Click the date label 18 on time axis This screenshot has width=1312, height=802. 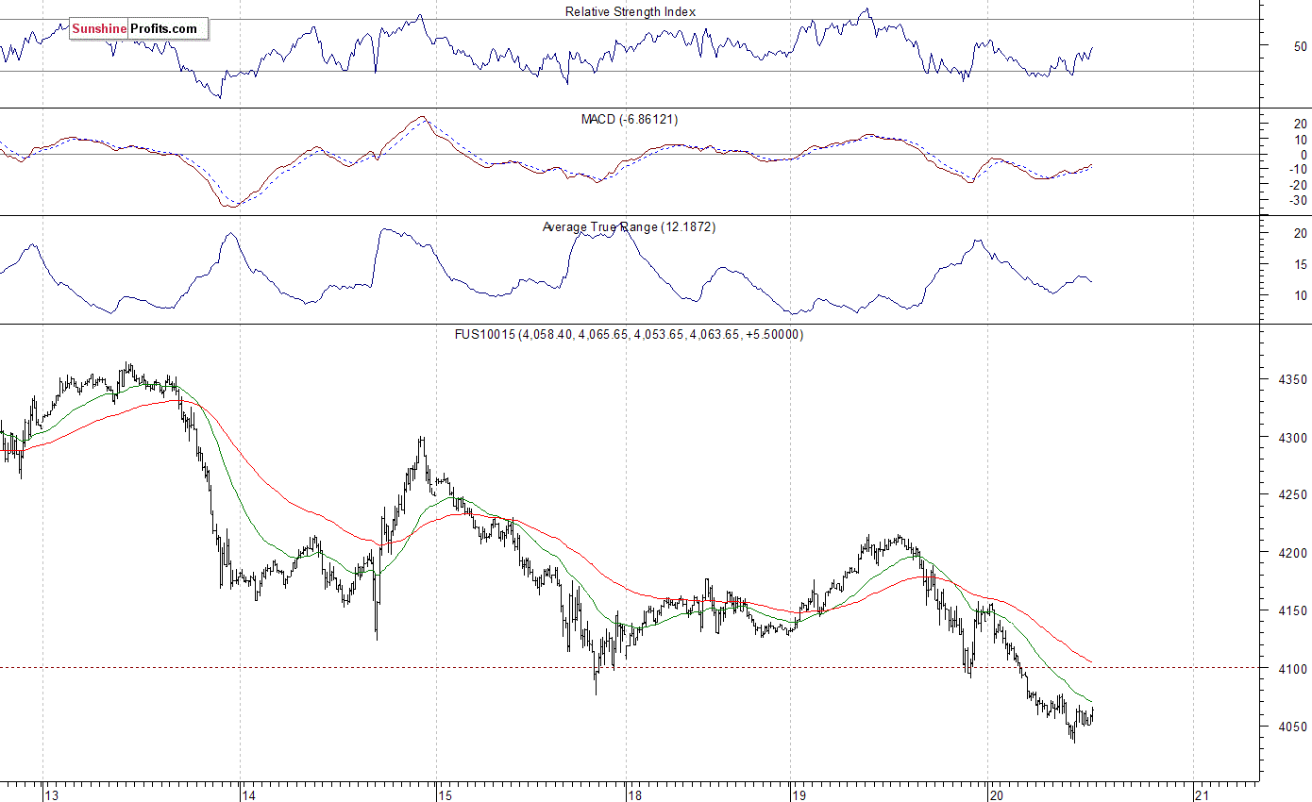[x=635, y=794]
